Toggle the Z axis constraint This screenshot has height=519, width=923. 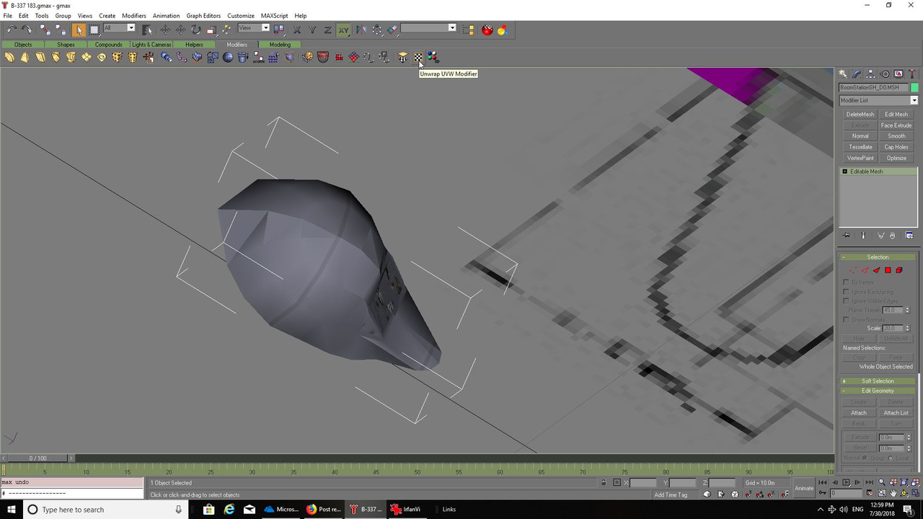pyautogui.click(x=327, y=30)
